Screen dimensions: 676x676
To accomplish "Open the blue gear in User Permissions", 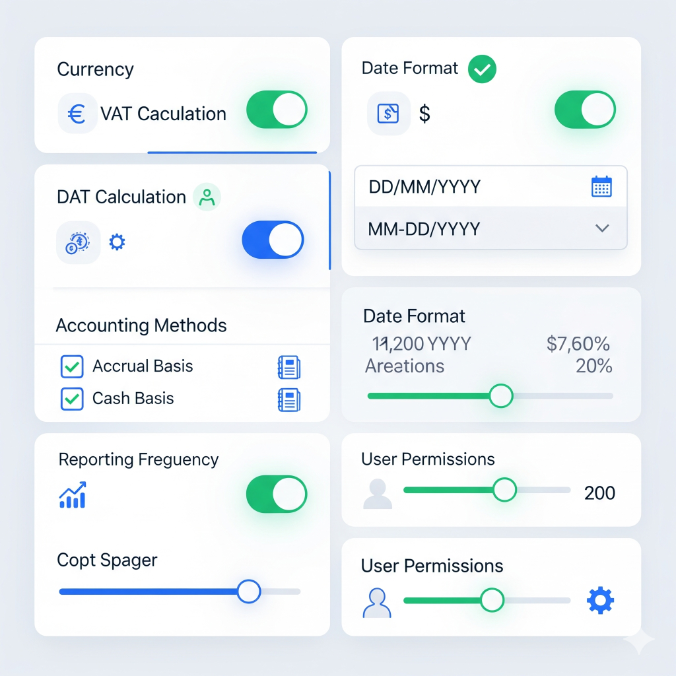I will click(600, 601).
